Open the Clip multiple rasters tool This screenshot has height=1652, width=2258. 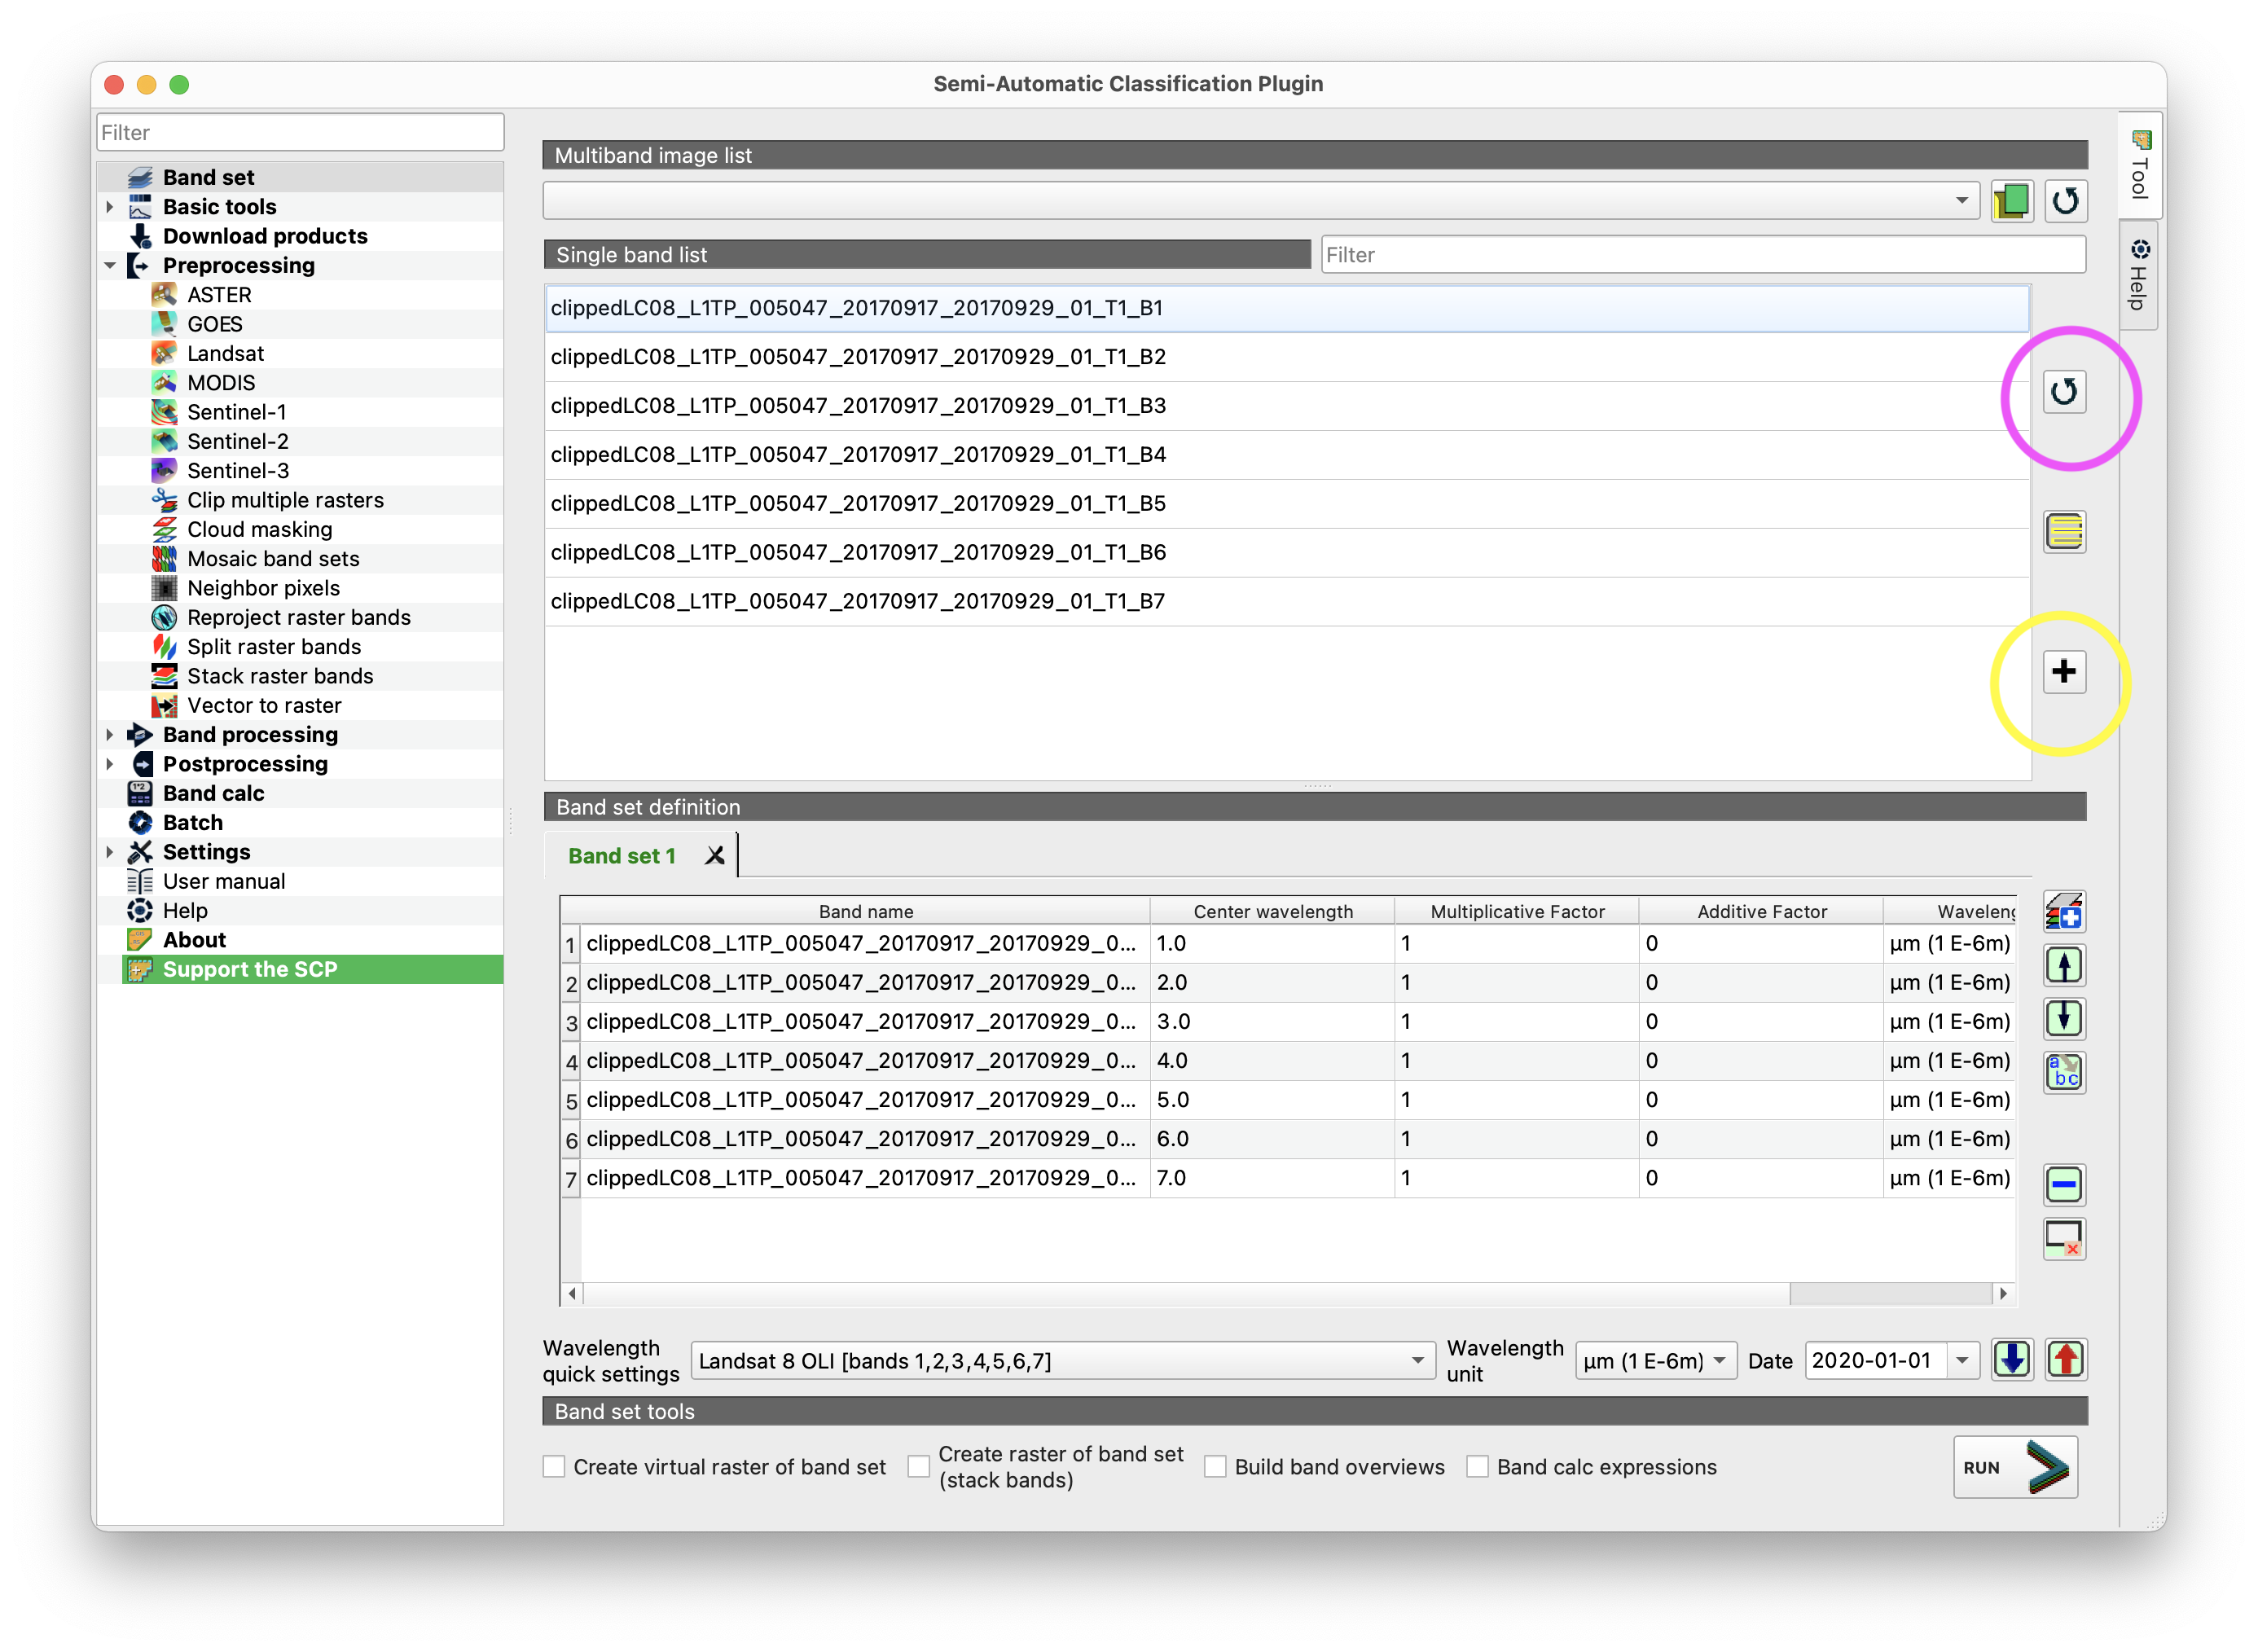(286, 500)
